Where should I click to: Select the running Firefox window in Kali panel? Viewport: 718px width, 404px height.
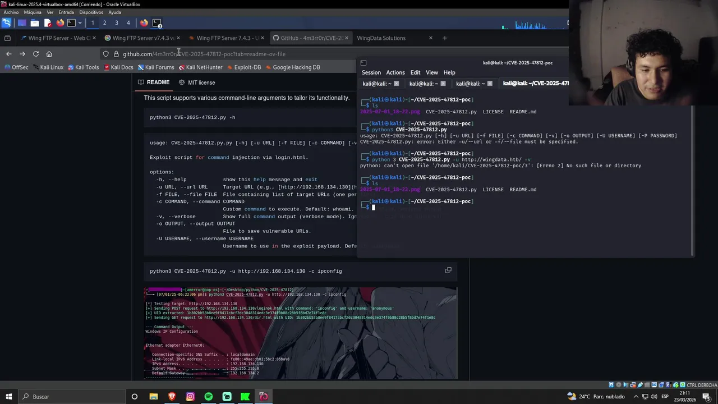(x=144, y=23)
